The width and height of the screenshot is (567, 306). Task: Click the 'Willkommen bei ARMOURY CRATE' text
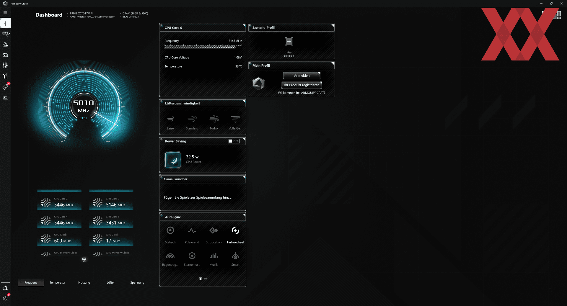[x=302, y=93]
